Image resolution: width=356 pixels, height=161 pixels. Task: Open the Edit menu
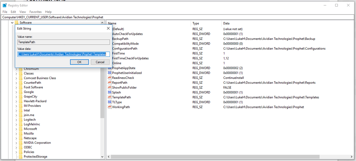tap(13, 12)
